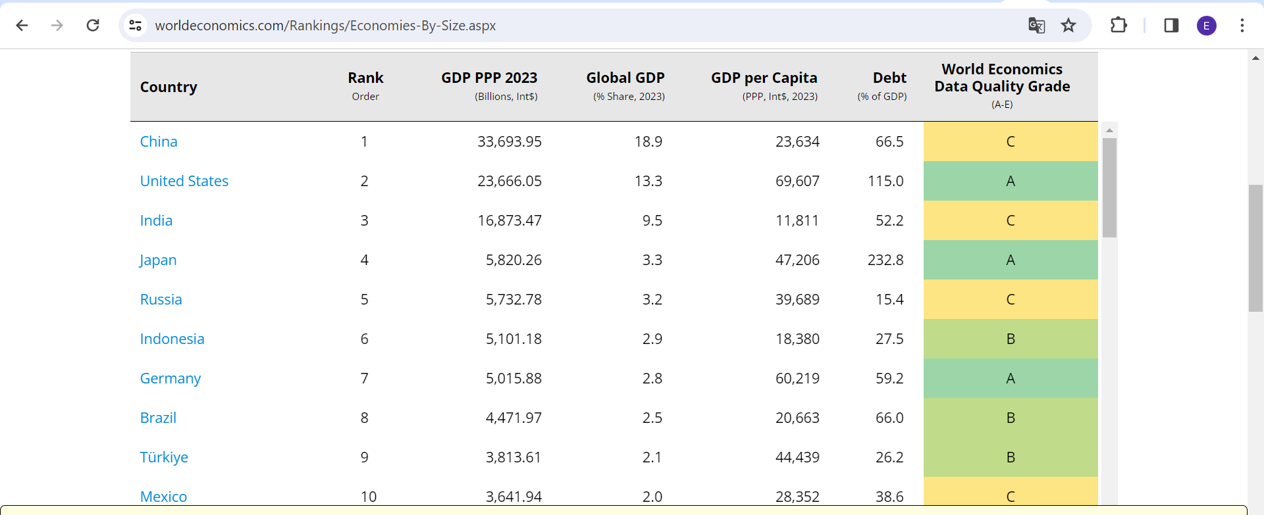Click the Rank column header
The width and height of the screenshot is (1264, 515).
(x=365, y=78)
